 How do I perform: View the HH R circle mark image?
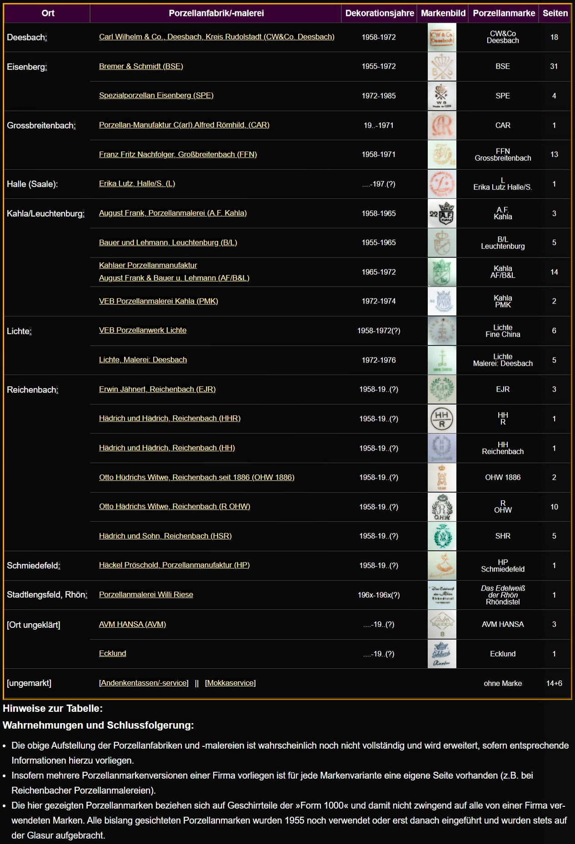pyautogui.click(x=442, y=419)
